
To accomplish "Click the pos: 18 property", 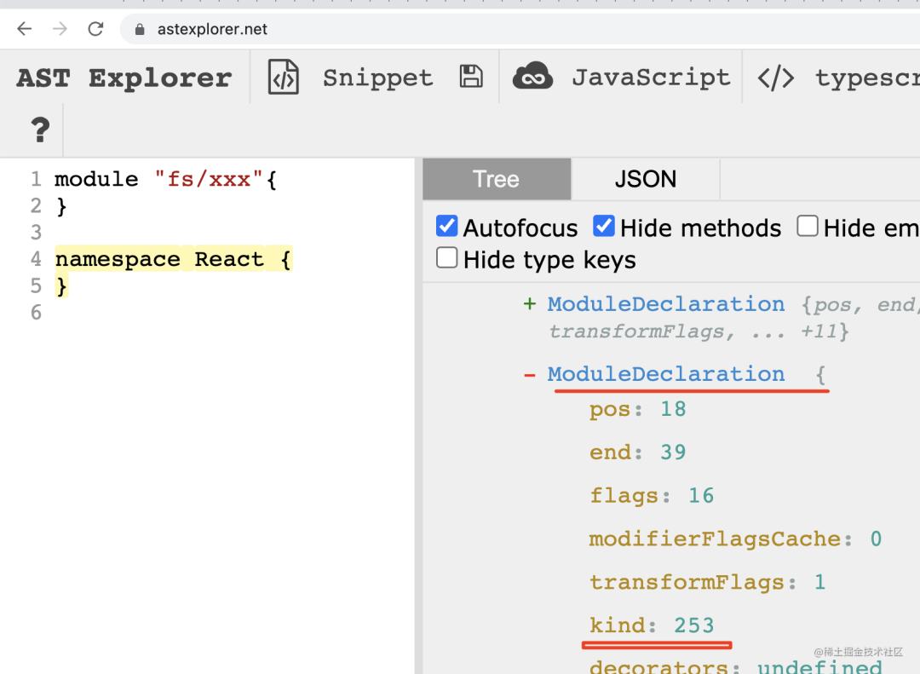I will pos(638,409).
